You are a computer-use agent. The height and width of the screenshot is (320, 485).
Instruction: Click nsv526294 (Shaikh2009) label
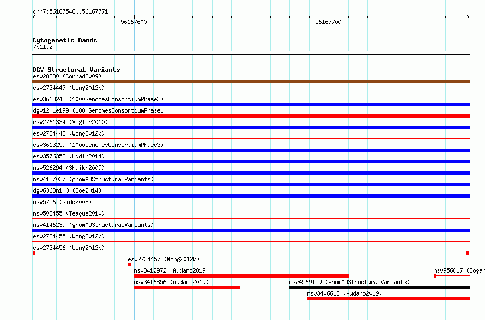(69, 168)
